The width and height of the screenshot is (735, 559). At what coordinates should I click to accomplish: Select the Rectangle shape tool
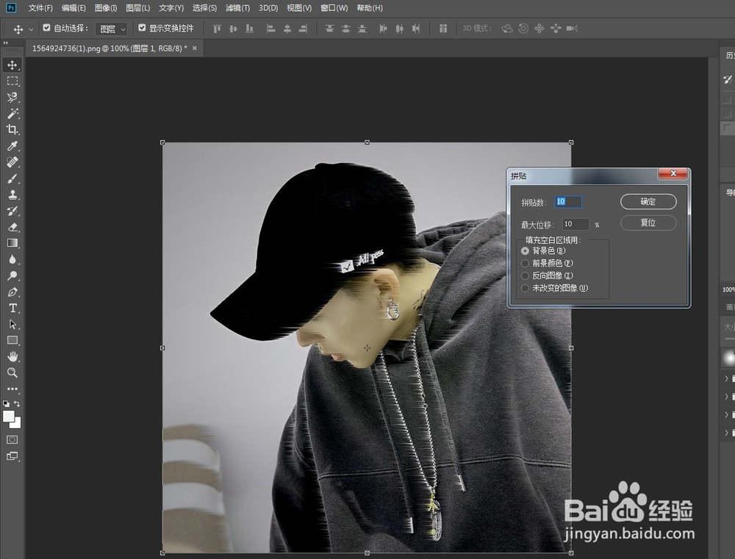[x=12, y=340]
